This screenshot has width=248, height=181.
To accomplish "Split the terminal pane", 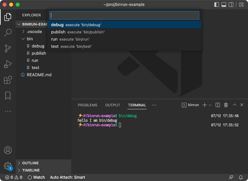I will (218, 105).
